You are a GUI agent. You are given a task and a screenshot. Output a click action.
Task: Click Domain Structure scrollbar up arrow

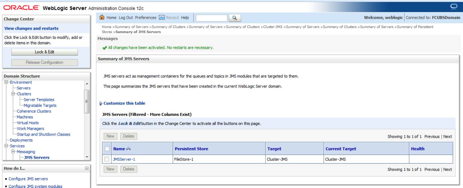(x=87, y=83)
